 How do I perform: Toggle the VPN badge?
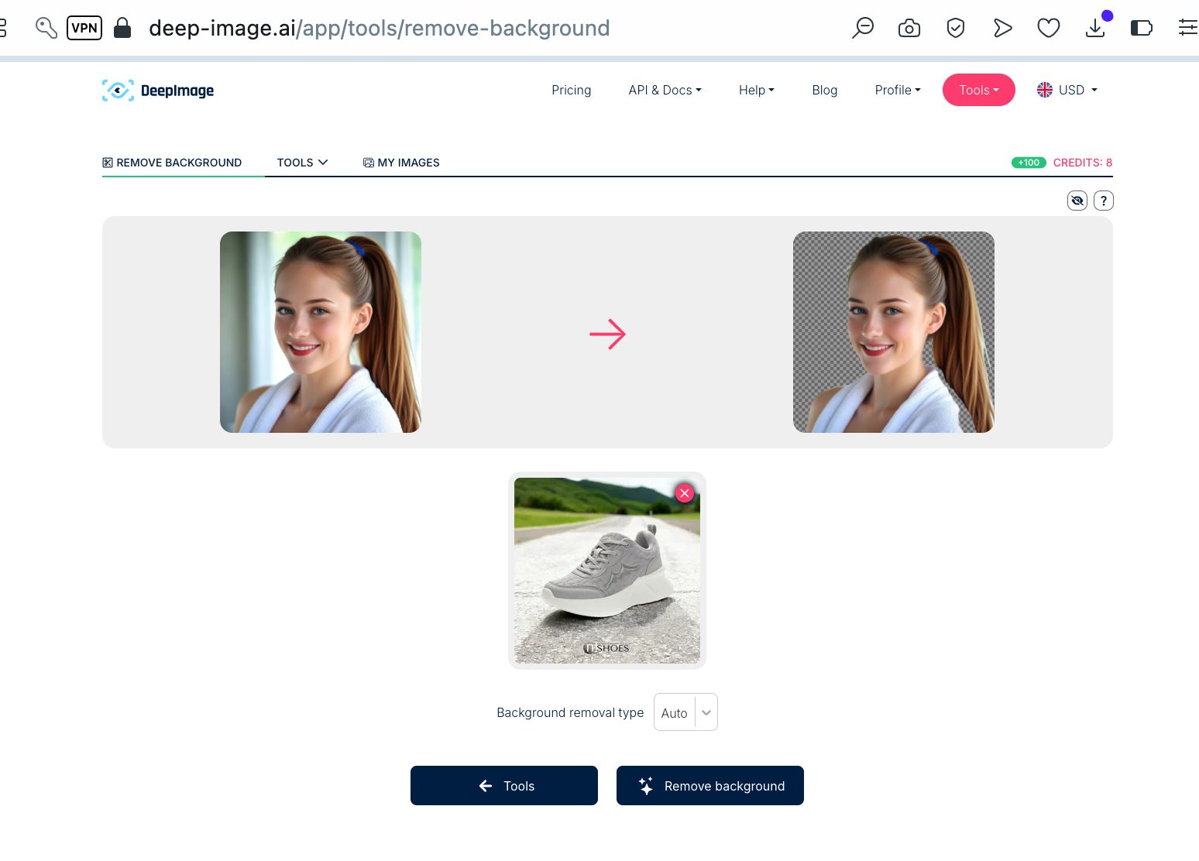(84, 29)
